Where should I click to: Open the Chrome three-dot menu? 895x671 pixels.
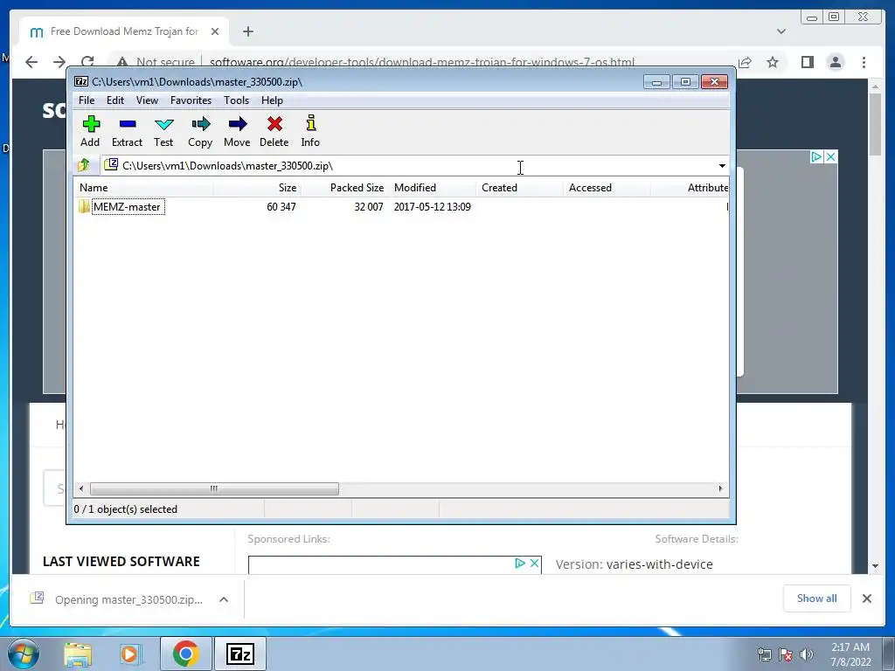[864, 62]
